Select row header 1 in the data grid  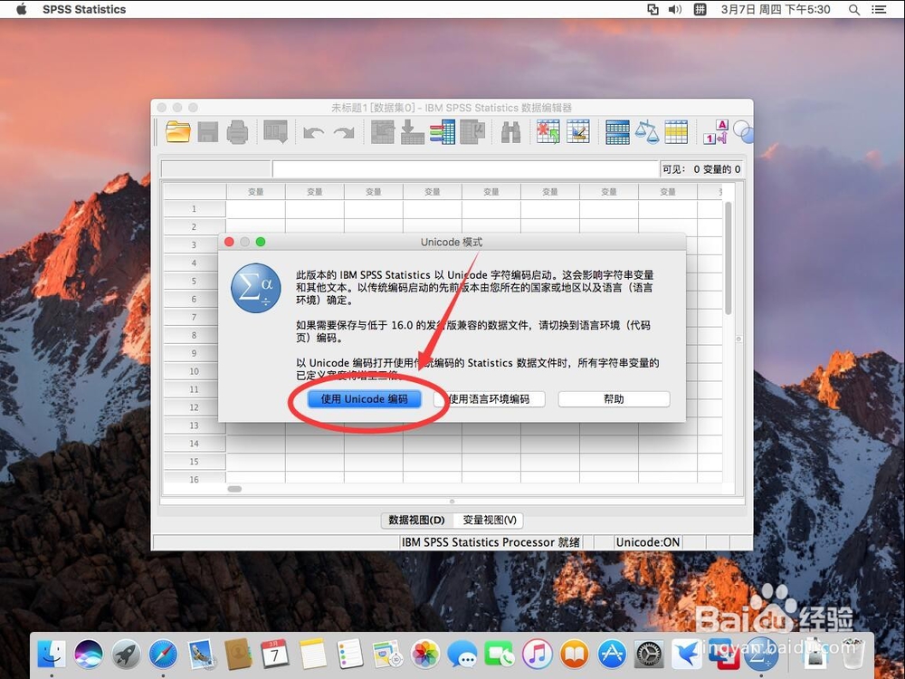tap(194, 209)
